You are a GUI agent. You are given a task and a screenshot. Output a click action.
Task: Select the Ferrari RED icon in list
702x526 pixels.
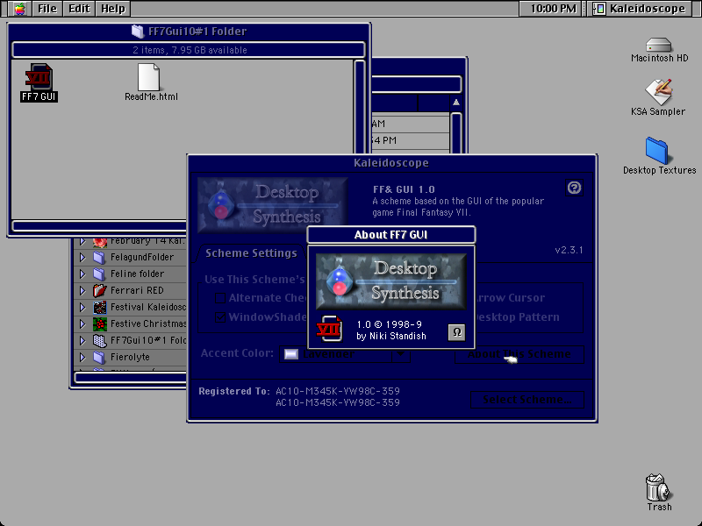pyautogui.click(x=99, y=291)
